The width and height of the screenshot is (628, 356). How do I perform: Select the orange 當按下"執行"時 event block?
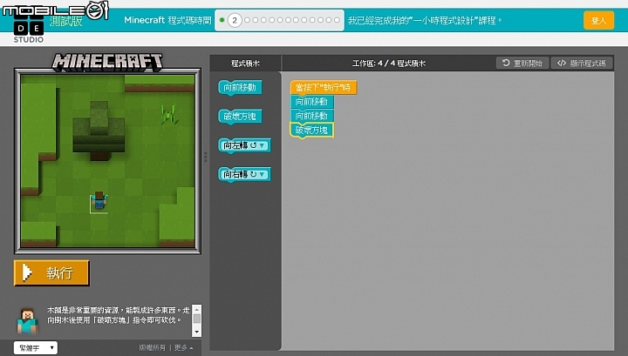point(324,88)
